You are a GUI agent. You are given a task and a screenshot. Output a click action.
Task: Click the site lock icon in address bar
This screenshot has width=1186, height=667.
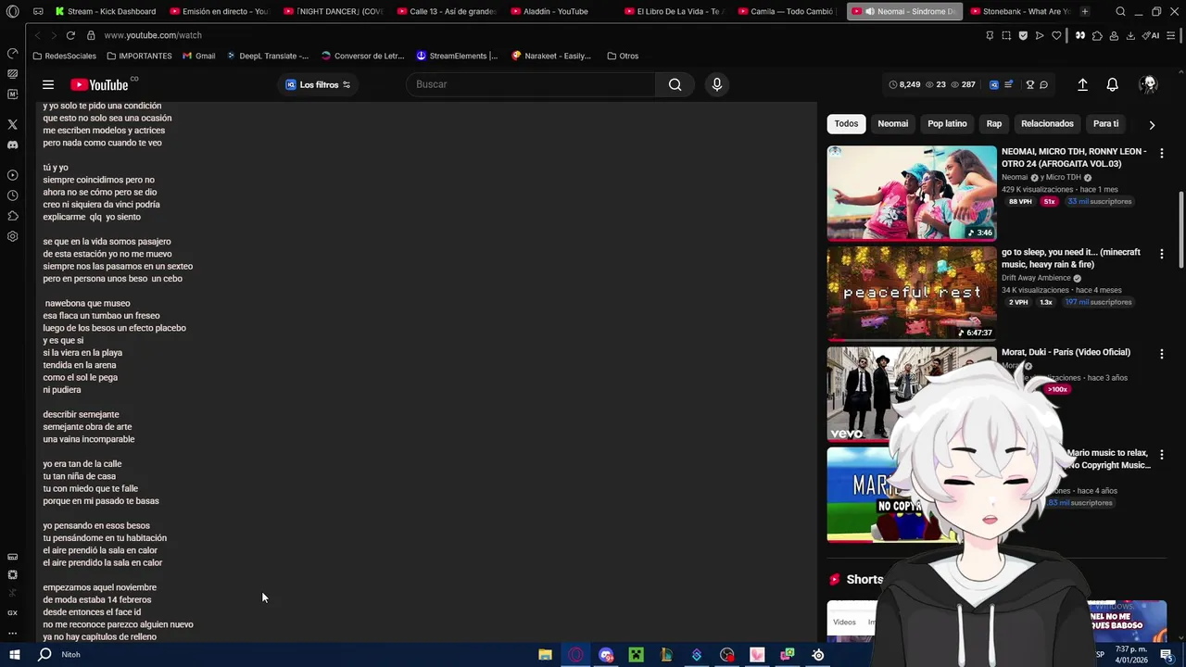click(91, 35)
